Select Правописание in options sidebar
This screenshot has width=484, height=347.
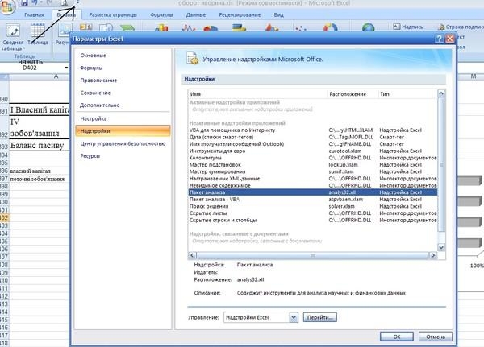pyautogui.click(x=123, y=81)
